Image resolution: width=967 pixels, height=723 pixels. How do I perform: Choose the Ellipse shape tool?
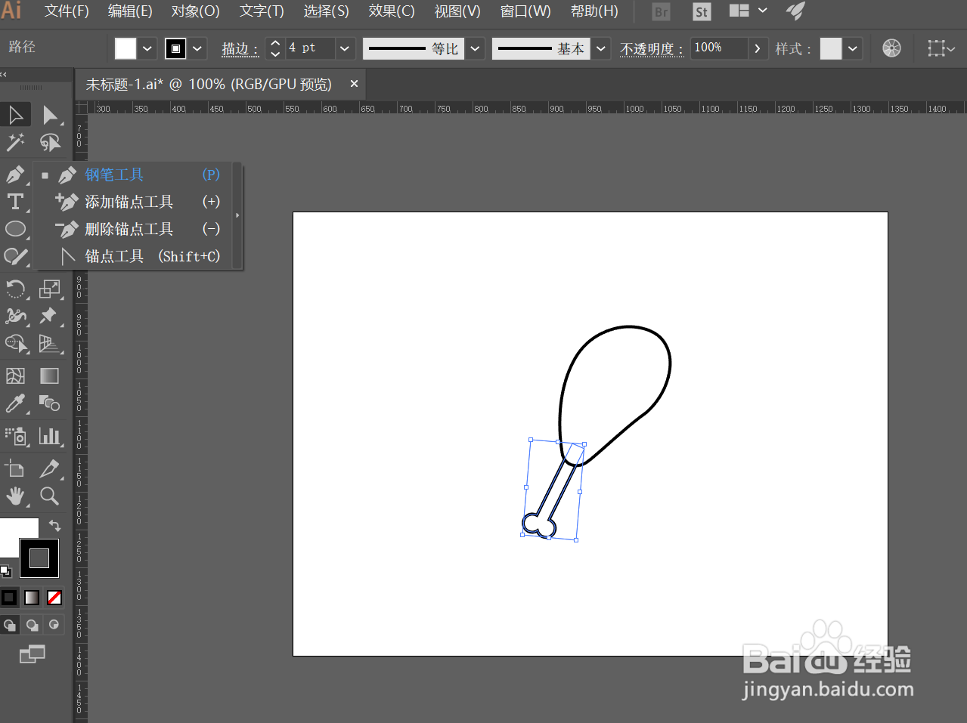tap(15, 229)
